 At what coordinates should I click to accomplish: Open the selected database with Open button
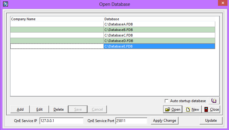tap(173, 109)
